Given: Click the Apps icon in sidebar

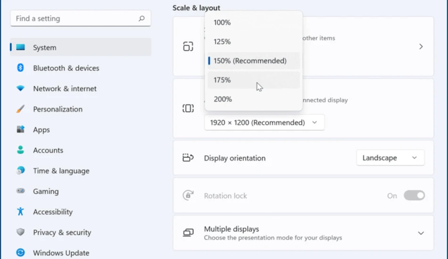Looking at the screenshot, I should tap(20, 129).
